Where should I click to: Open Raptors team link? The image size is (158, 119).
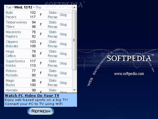tap(12, 36)
